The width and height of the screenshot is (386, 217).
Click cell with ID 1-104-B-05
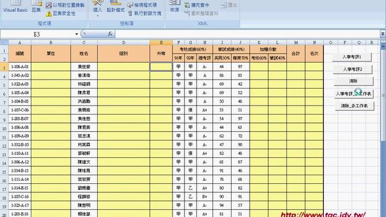(20, 101)
